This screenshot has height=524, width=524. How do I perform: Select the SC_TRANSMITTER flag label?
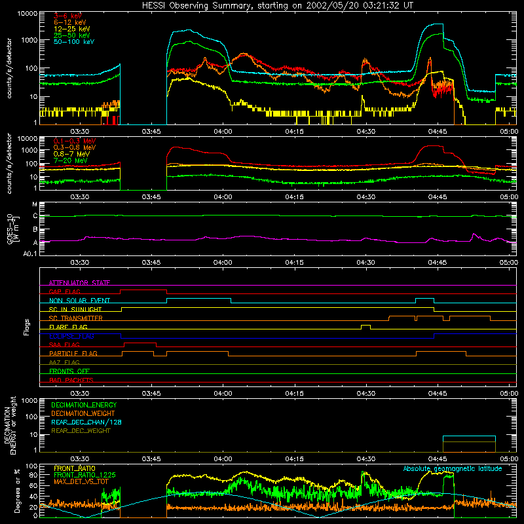point(76,318)
